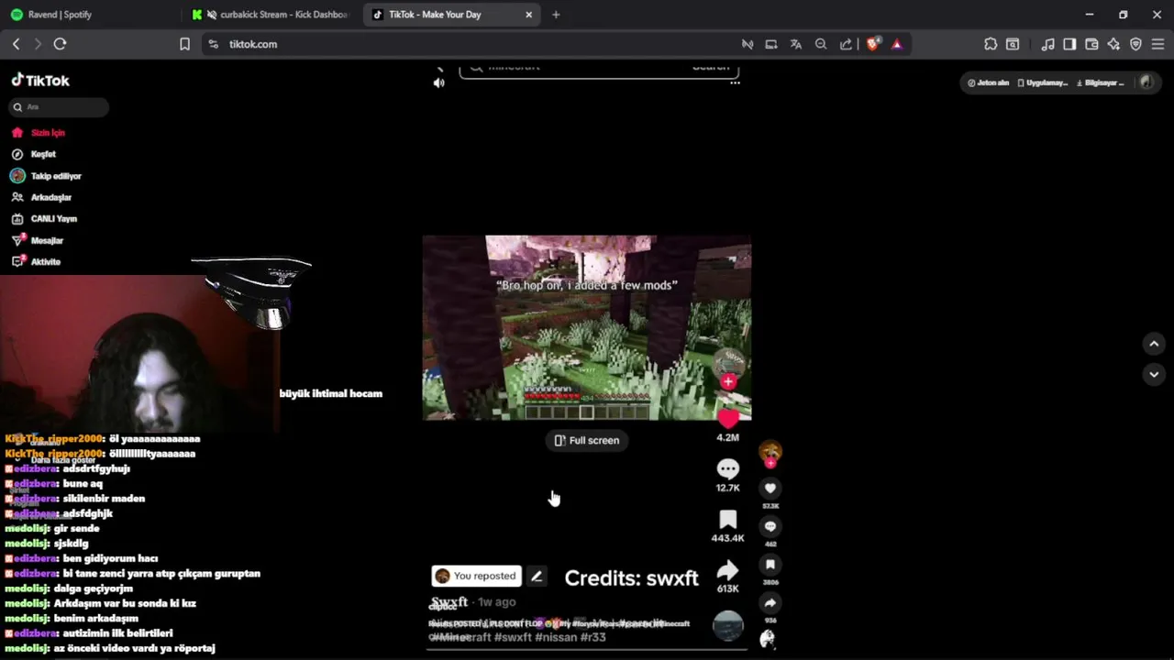Image resolution: width=1174 pixels, height=660 pixels.
Task: Open Brave Shields lion icon
Action: click(872, 44)
